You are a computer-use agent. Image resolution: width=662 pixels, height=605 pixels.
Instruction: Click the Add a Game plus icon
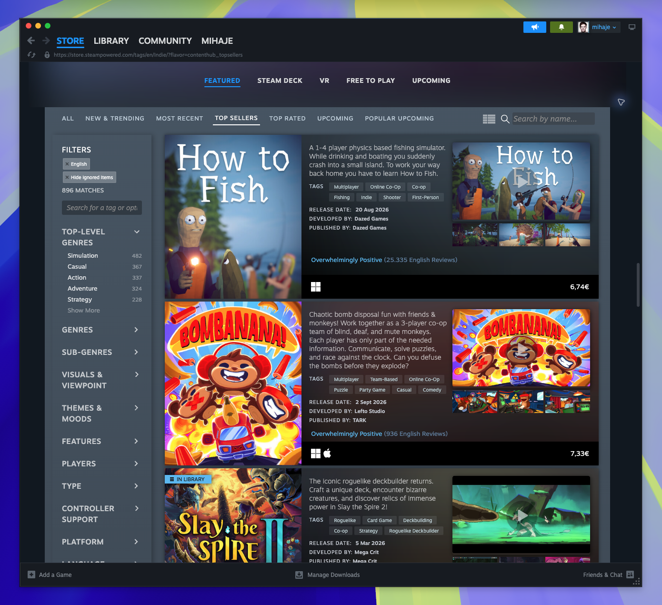tap(31, 575)
